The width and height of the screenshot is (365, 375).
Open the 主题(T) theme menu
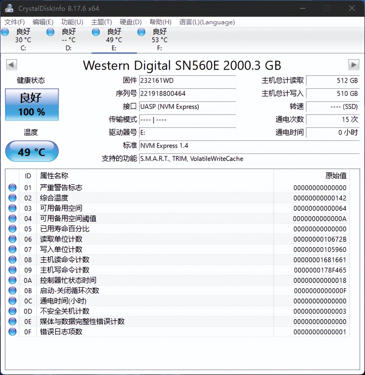101,22
